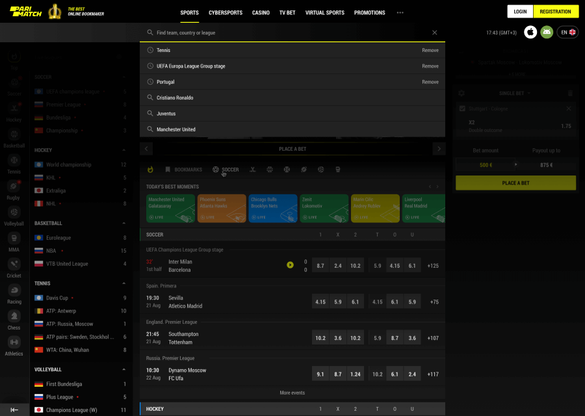Open the three-dots more menu in header

coord(400,13)
